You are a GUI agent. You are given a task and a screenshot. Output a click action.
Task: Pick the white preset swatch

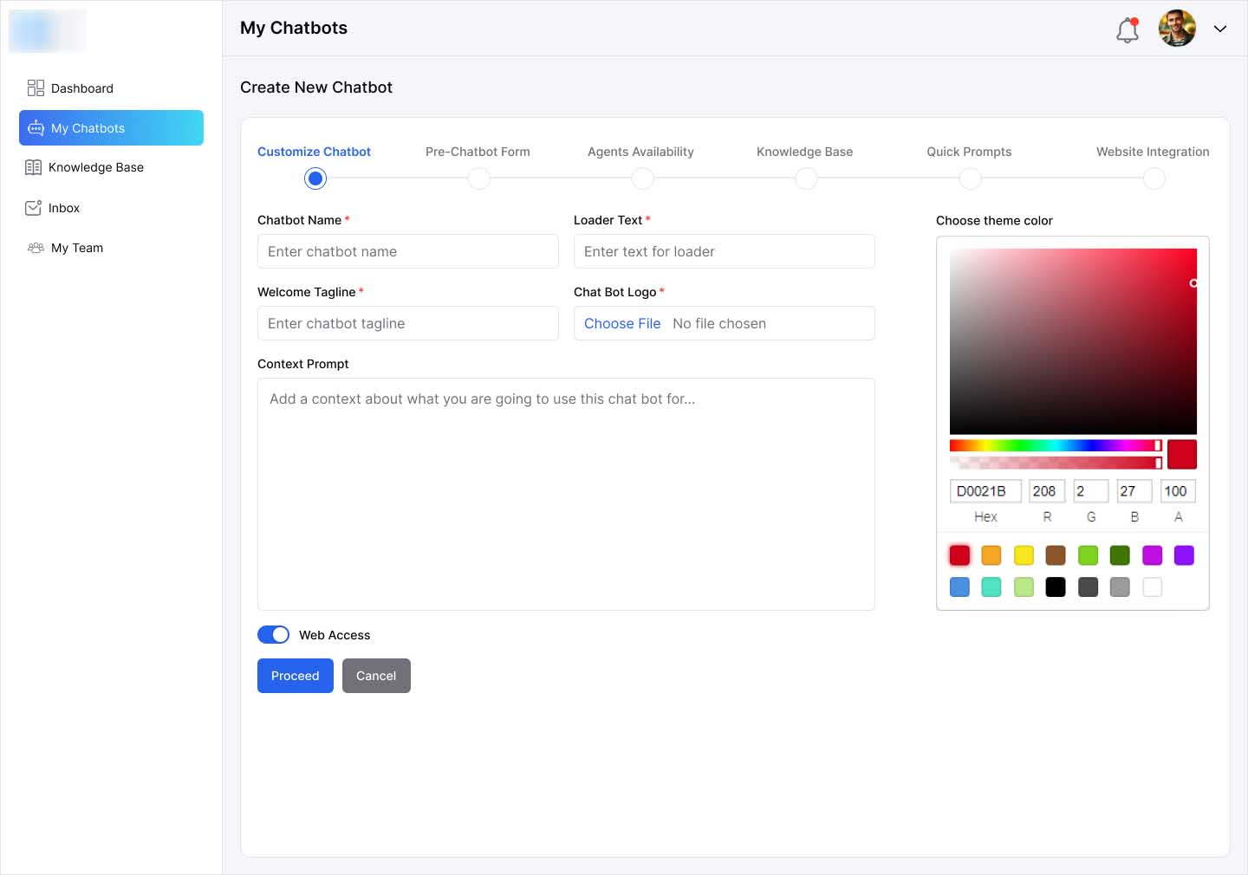tap(1152, 587)
